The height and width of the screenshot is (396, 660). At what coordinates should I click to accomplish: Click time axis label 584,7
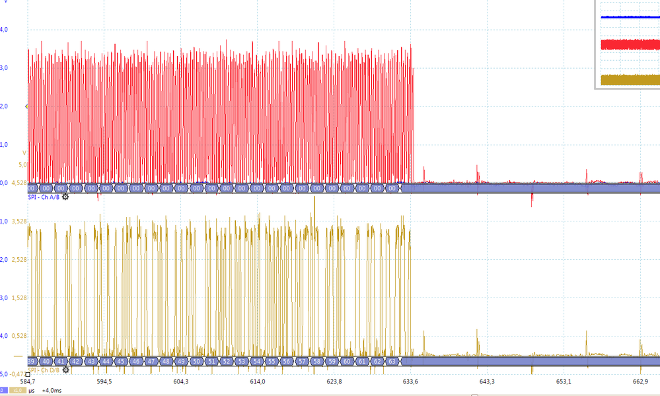coord(28,381)
